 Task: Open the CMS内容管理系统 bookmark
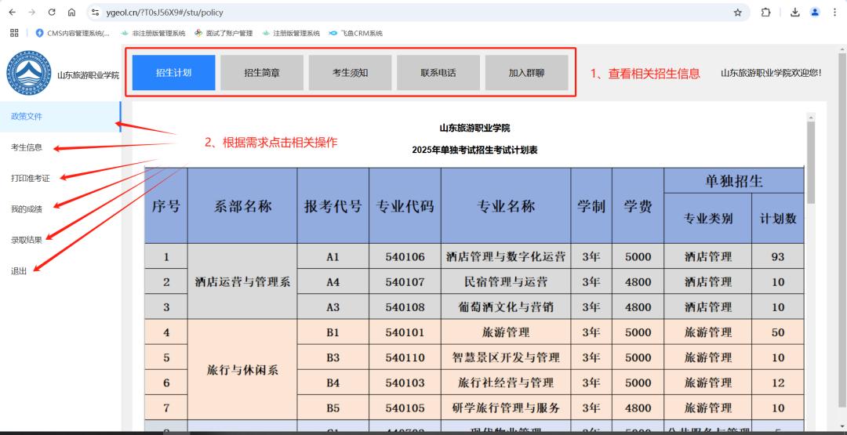click(x=72, y=33)
